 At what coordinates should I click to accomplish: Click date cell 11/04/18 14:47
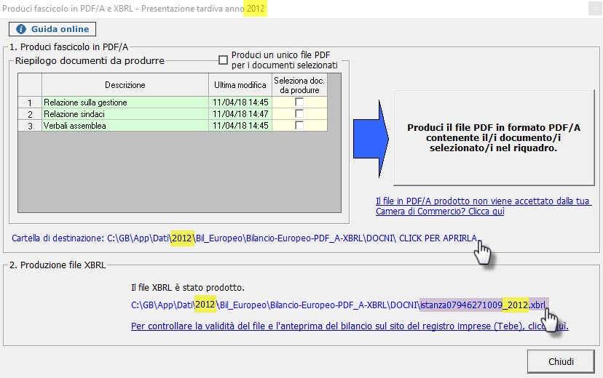240,114
